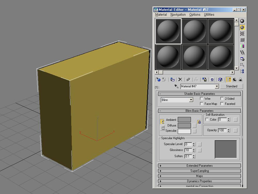Click the Make Preview filmstrip icon
Image resolution: width=258 pixels, height=194 pixels.
[x=242, y=52]
